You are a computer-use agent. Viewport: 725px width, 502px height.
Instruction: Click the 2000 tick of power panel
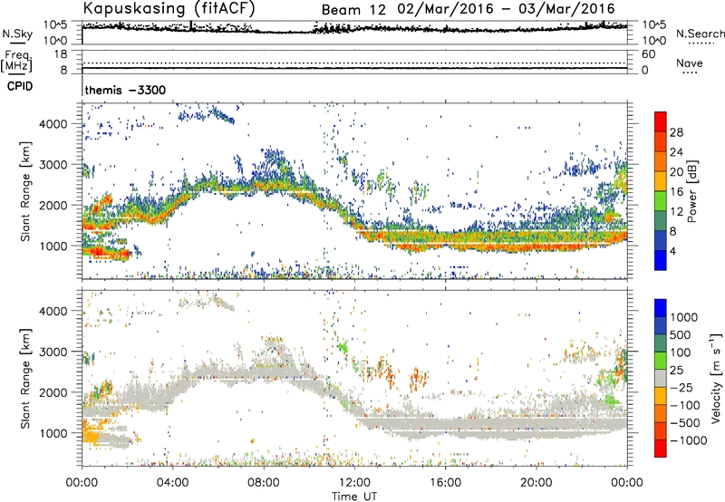coord(53,205)
